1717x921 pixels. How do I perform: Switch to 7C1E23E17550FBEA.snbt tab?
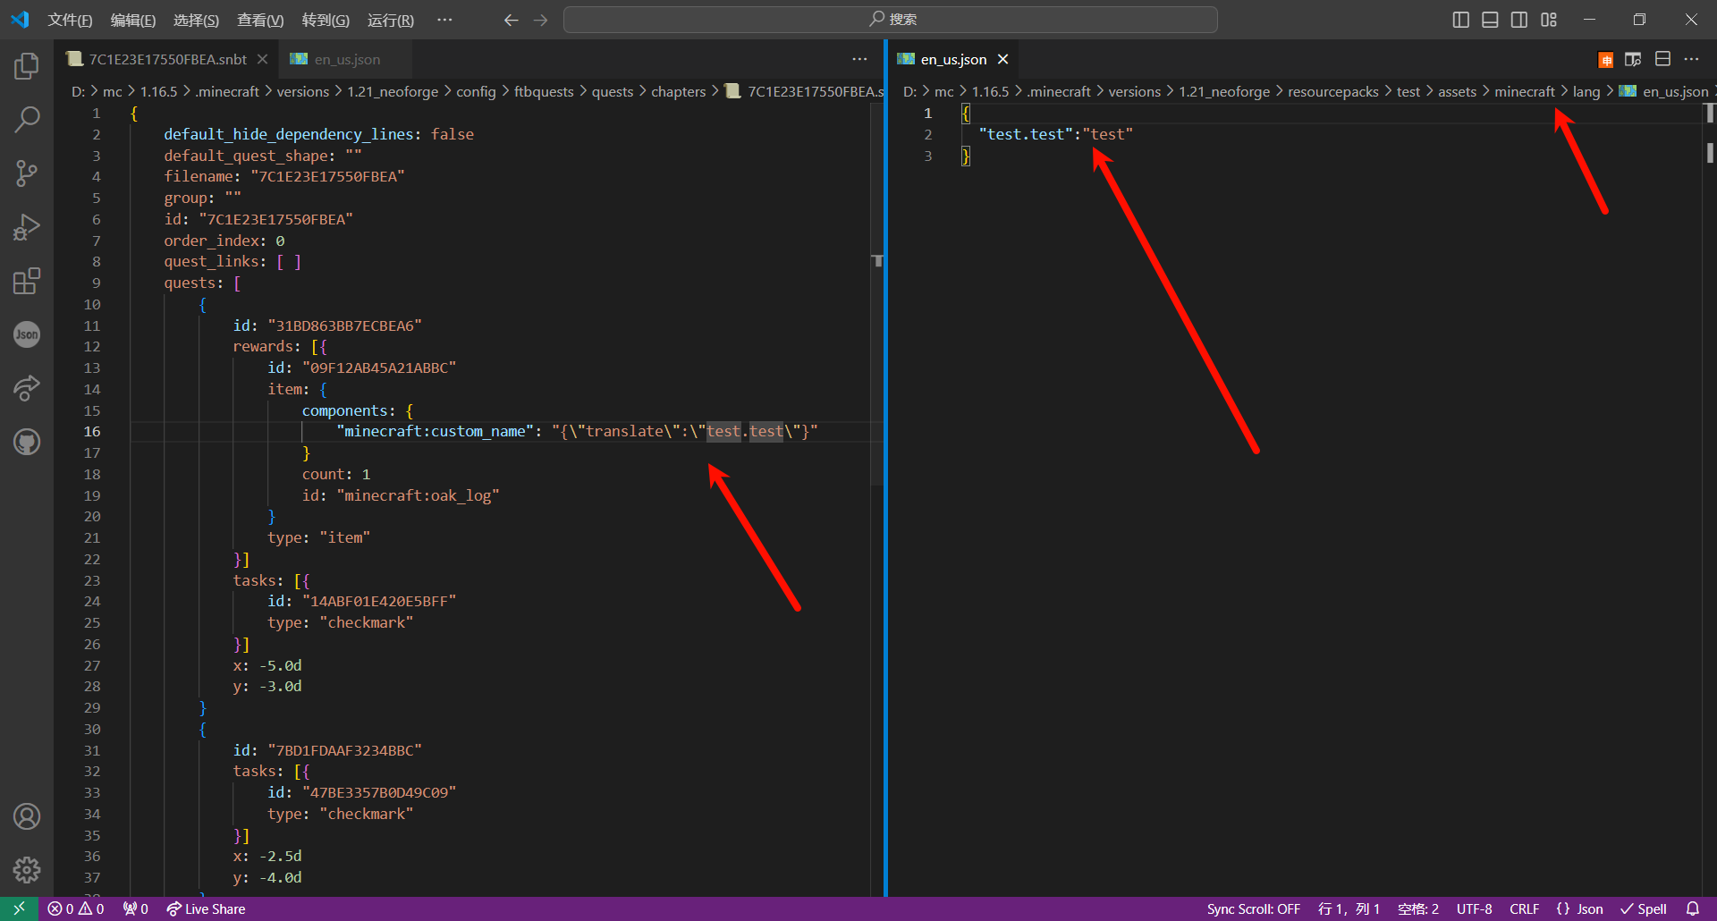point(168,59)
